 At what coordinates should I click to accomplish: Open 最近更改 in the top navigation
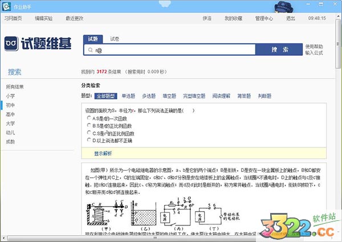(75, 18)
